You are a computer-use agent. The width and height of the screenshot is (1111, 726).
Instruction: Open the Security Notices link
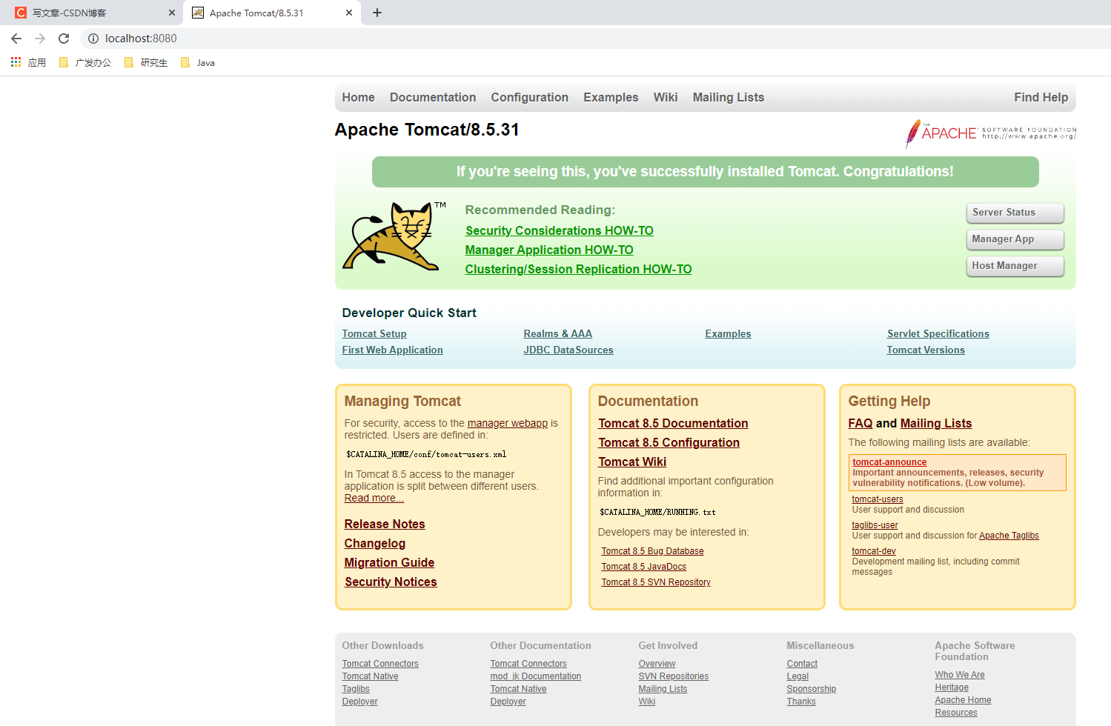pos(391,582)
